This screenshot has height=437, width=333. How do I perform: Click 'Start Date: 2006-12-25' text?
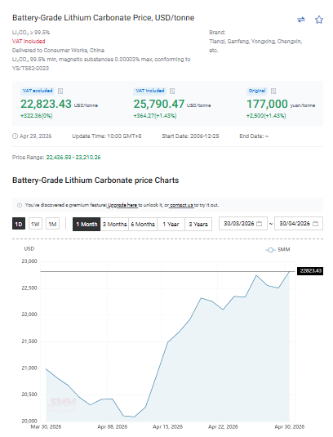(190, 136)
